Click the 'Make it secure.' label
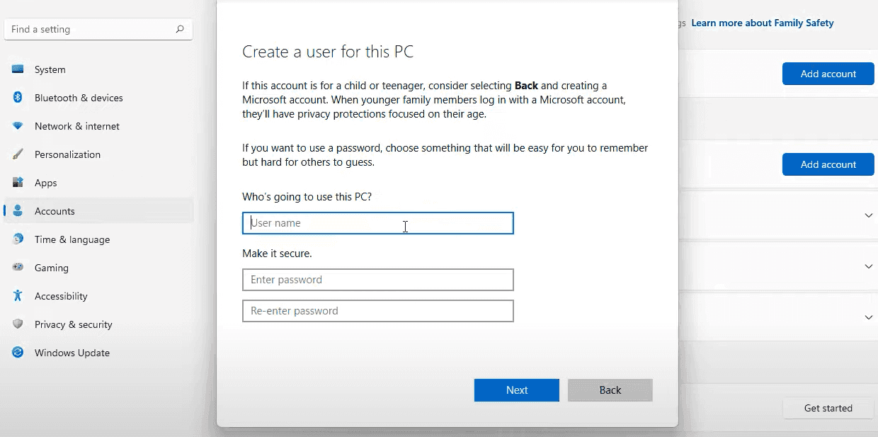This screenshot has height=437, width=878. [x=277, y=254]
